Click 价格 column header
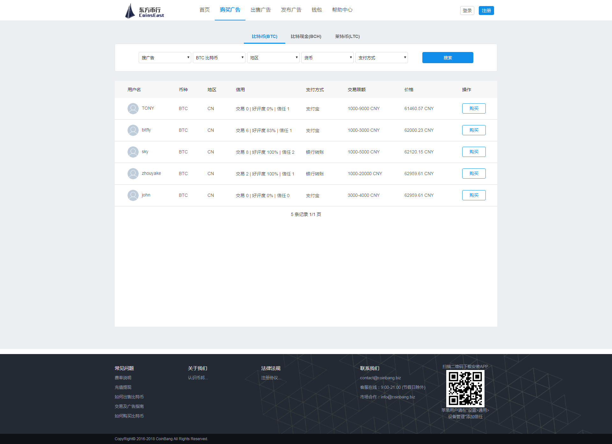612x444 pixels. point(409,90)
